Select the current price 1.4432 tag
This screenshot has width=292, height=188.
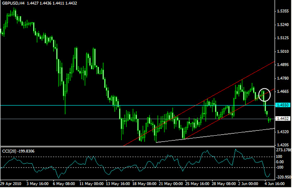[283, 119]
